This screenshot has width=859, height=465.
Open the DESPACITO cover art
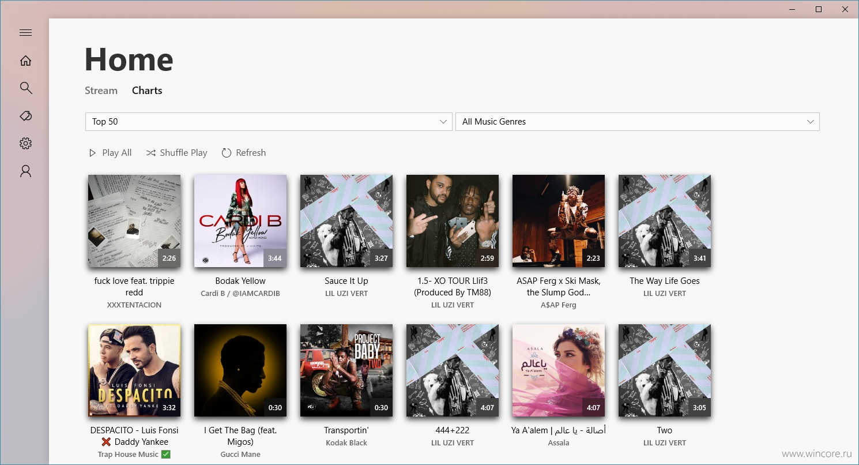[x=134, y=370]
